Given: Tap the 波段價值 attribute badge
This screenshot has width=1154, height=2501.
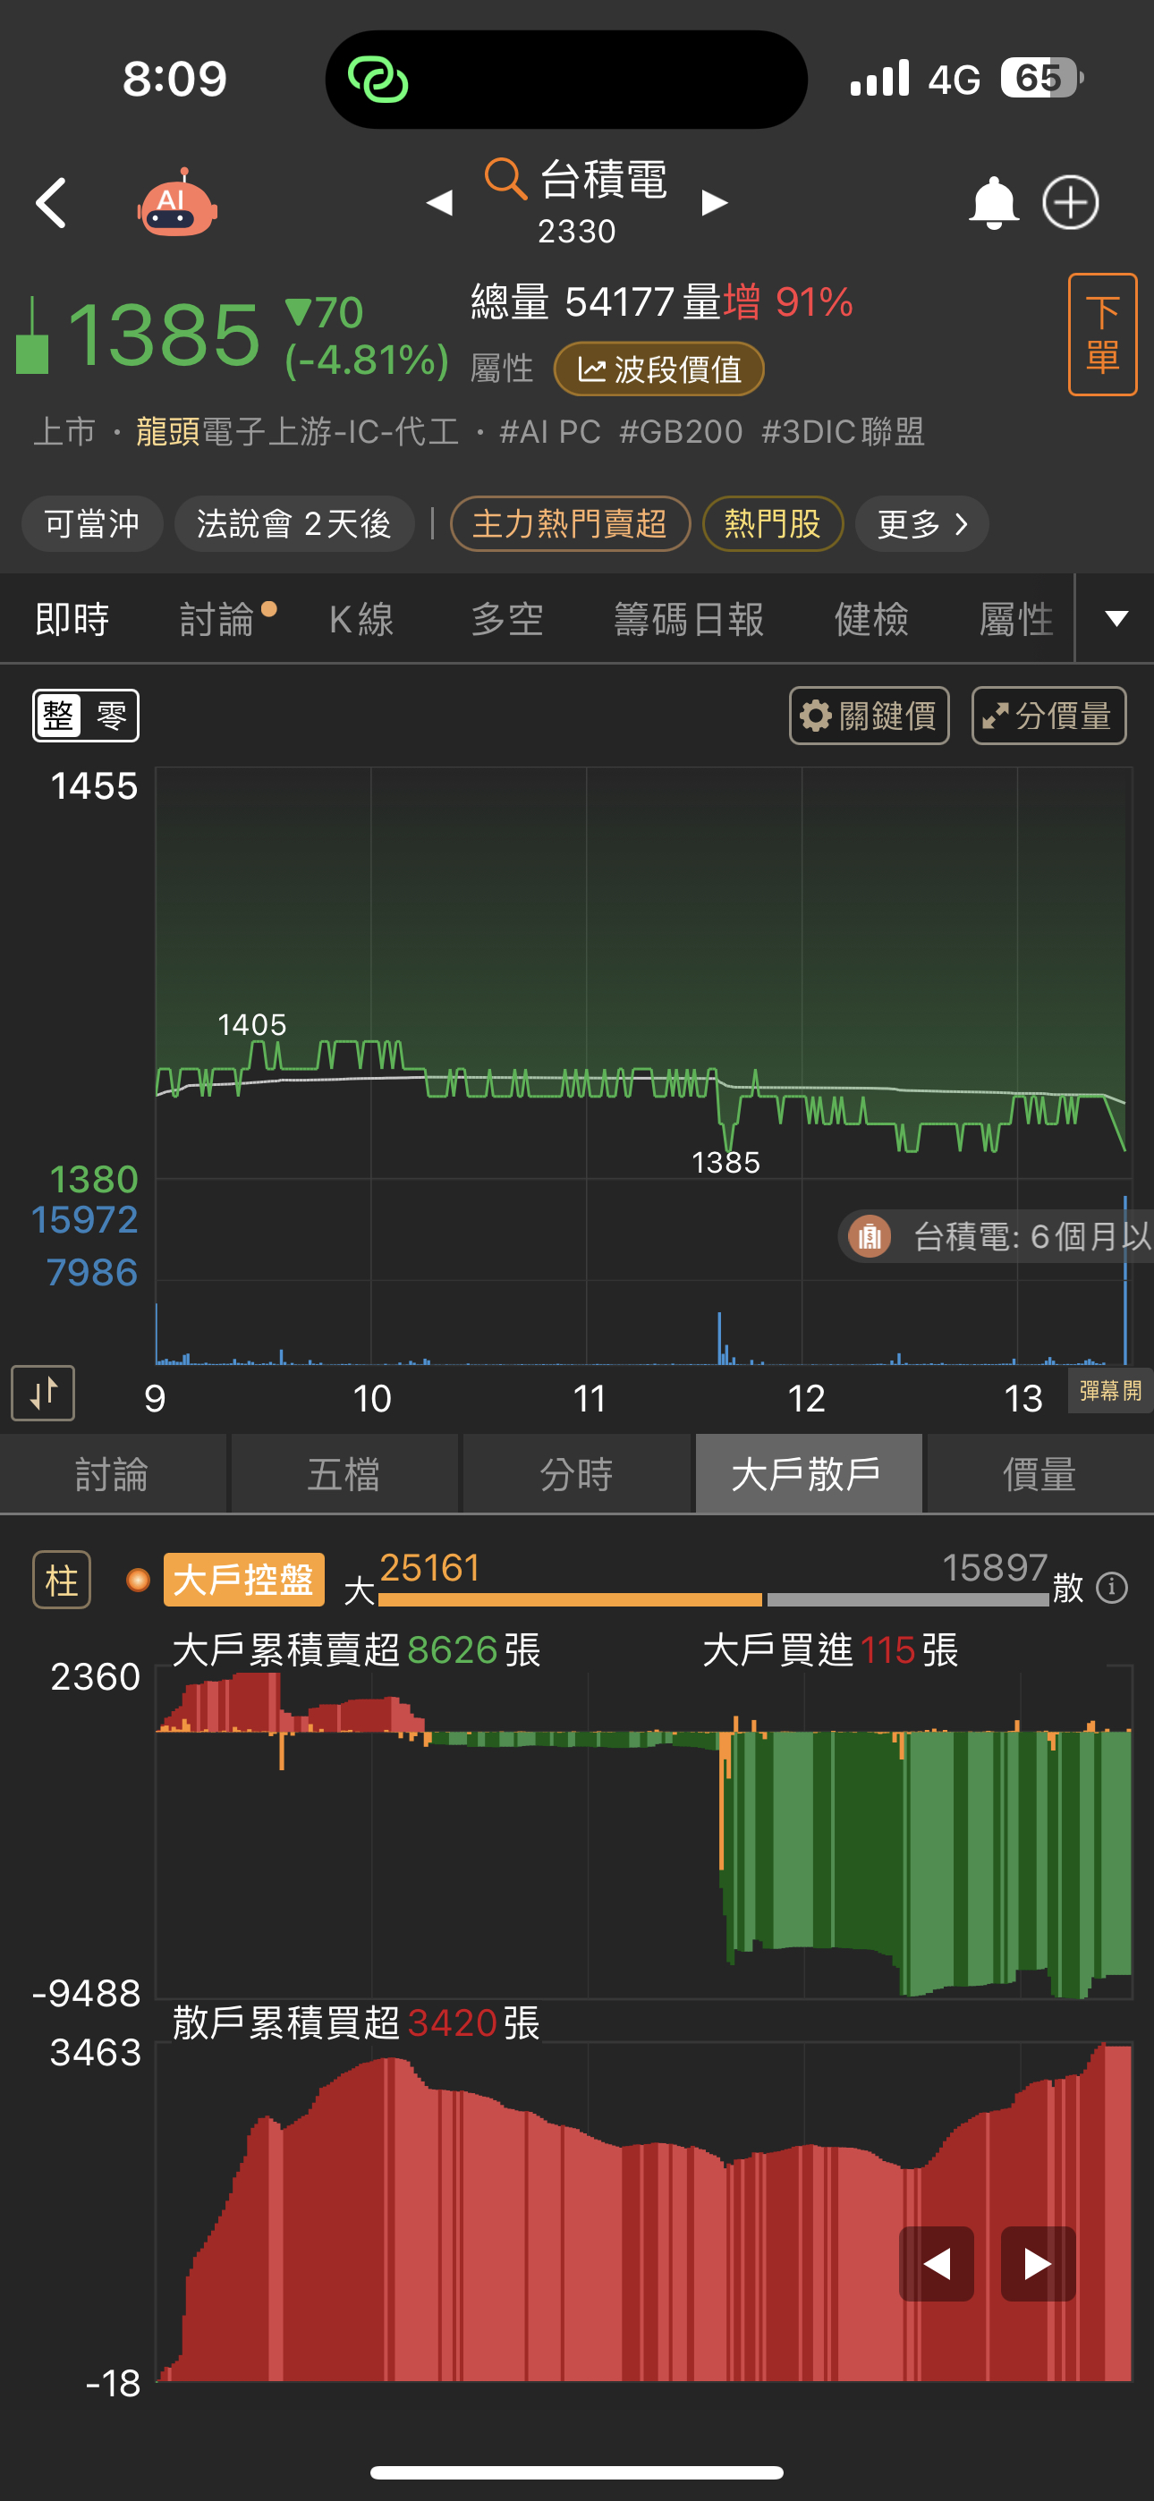Looking at the screenshot, I should (658, 370).
